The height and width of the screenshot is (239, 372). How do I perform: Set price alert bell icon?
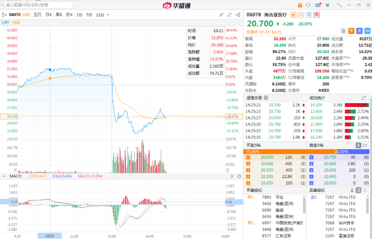pos(343,31)
